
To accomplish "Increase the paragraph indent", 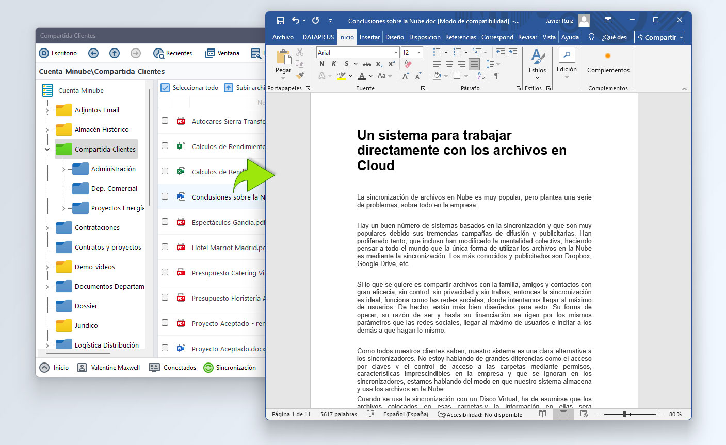I will [512, 52].
